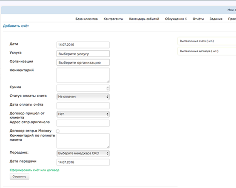Choose a service in Выберите услугу field
The width and height of the screenshot is (236, 188).
coord(83,54)
